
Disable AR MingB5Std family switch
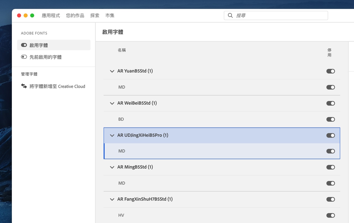[x=330, y=167]
